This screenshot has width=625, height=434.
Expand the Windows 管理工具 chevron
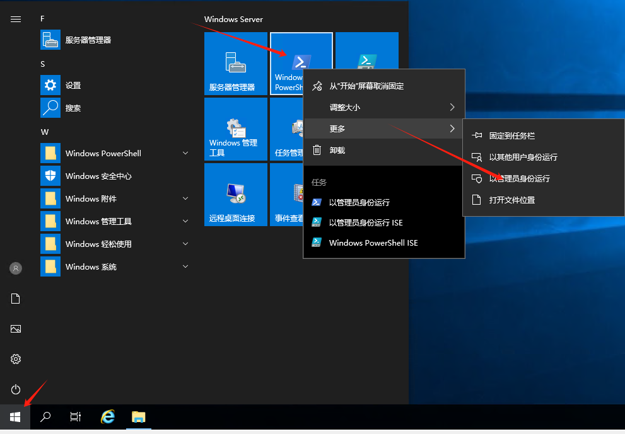185,221
